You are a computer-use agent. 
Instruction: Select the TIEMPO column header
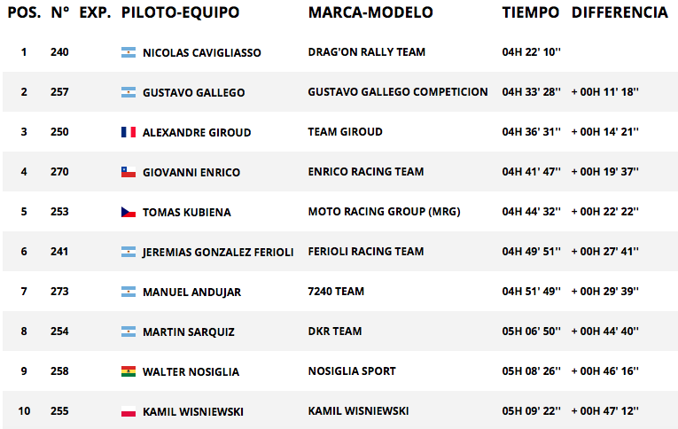tap(531, 12)
